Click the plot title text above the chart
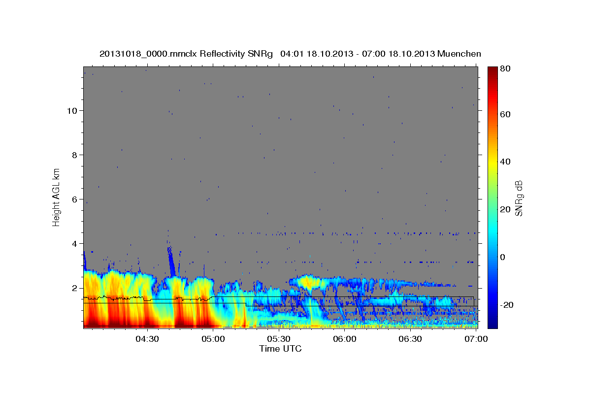Screen dimensions: 591x394 click(290, 54)
